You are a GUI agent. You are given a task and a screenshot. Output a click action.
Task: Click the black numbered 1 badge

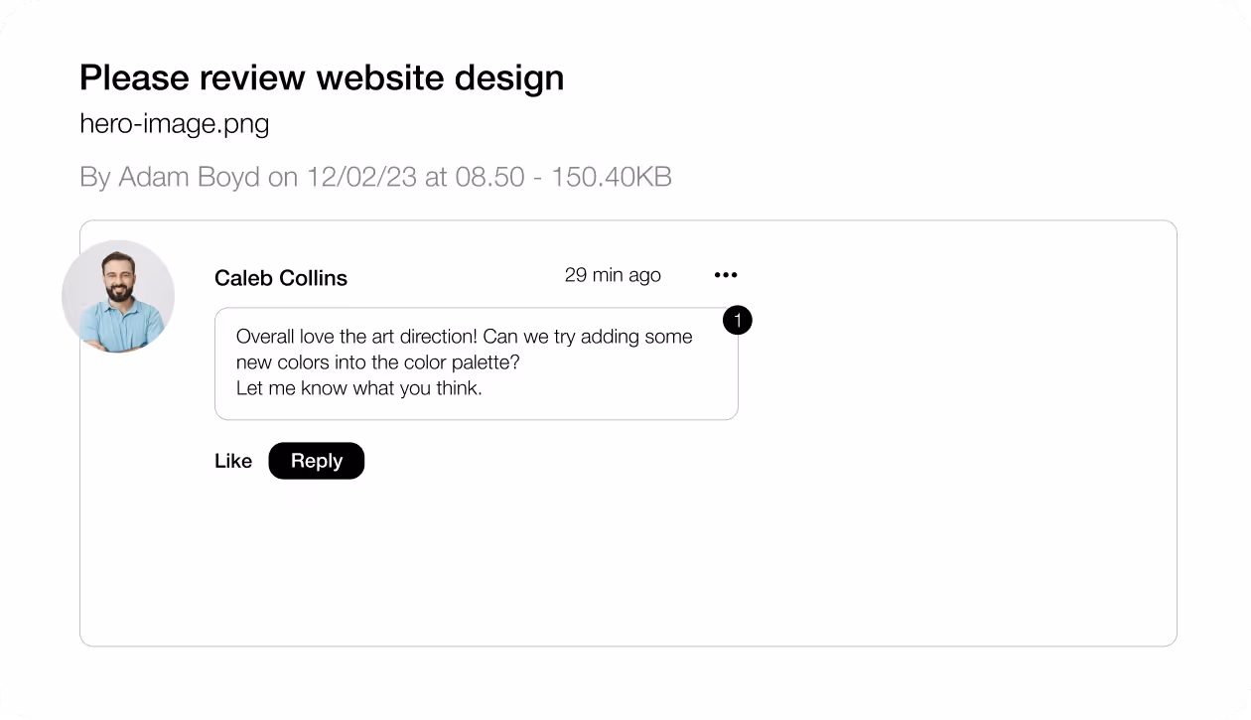[x=738, y=321]
